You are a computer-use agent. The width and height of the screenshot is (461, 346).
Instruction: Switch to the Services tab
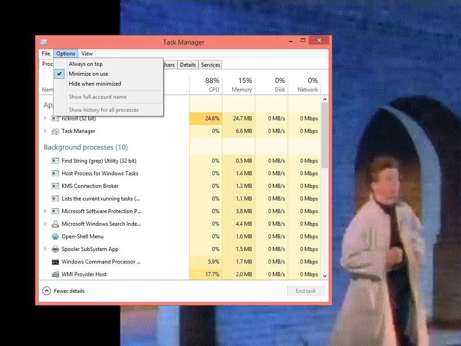click(211, 65)
